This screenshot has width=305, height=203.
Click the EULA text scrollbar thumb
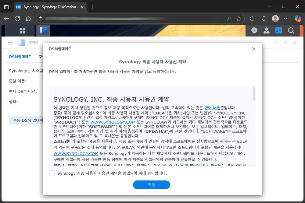tap(254, 94)
